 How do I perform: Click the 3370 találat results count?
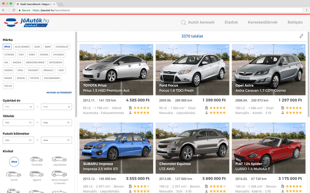pos(192,36)
